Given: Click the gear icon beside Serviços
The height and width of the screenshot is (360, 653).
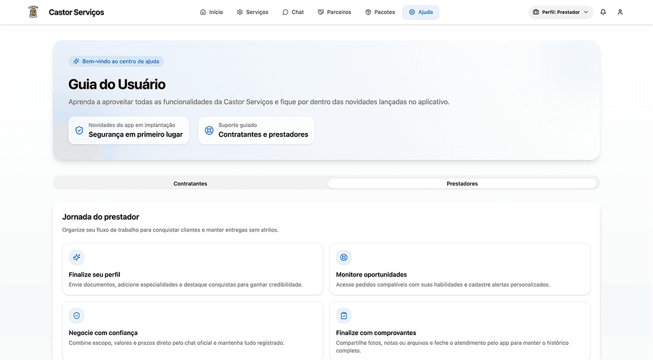Looking at the screenshot, I should 240,12.
